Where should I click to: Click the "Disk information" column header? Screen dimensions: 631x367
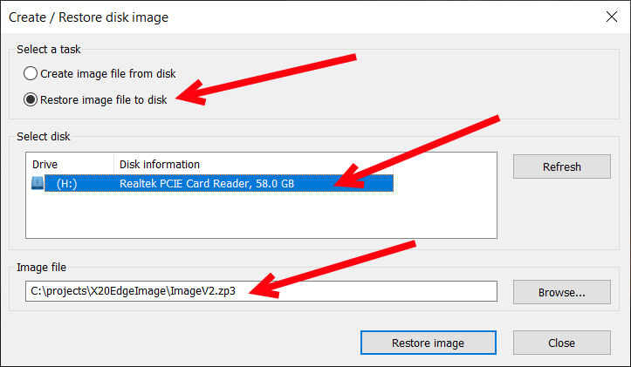[x=160, y=164]
